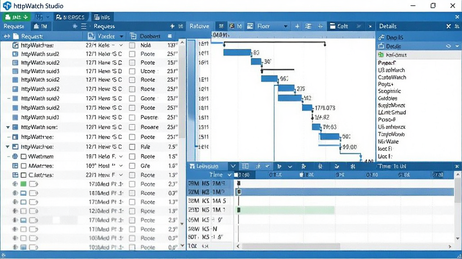Tick checkbox in the 'Goore' row
This screenshot has width=462, height=259.
point(132,98)
